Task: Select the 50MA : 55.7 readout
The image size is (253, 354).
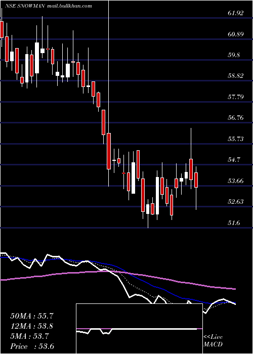Action: tap(32, 316)
